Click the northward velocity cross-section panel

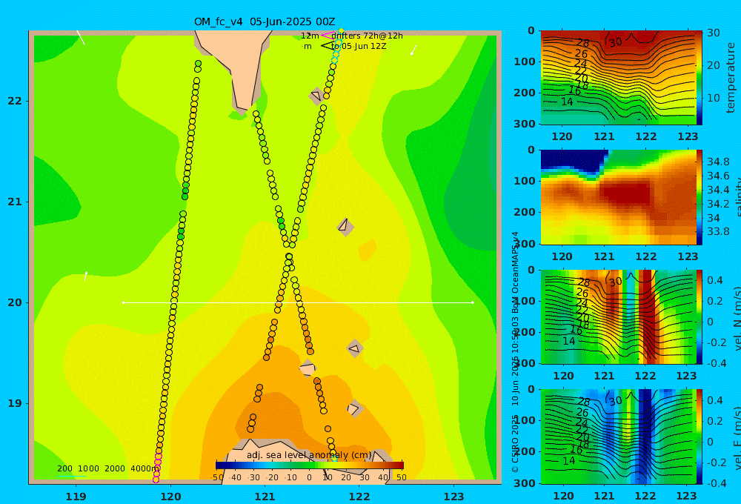[618, 316]
